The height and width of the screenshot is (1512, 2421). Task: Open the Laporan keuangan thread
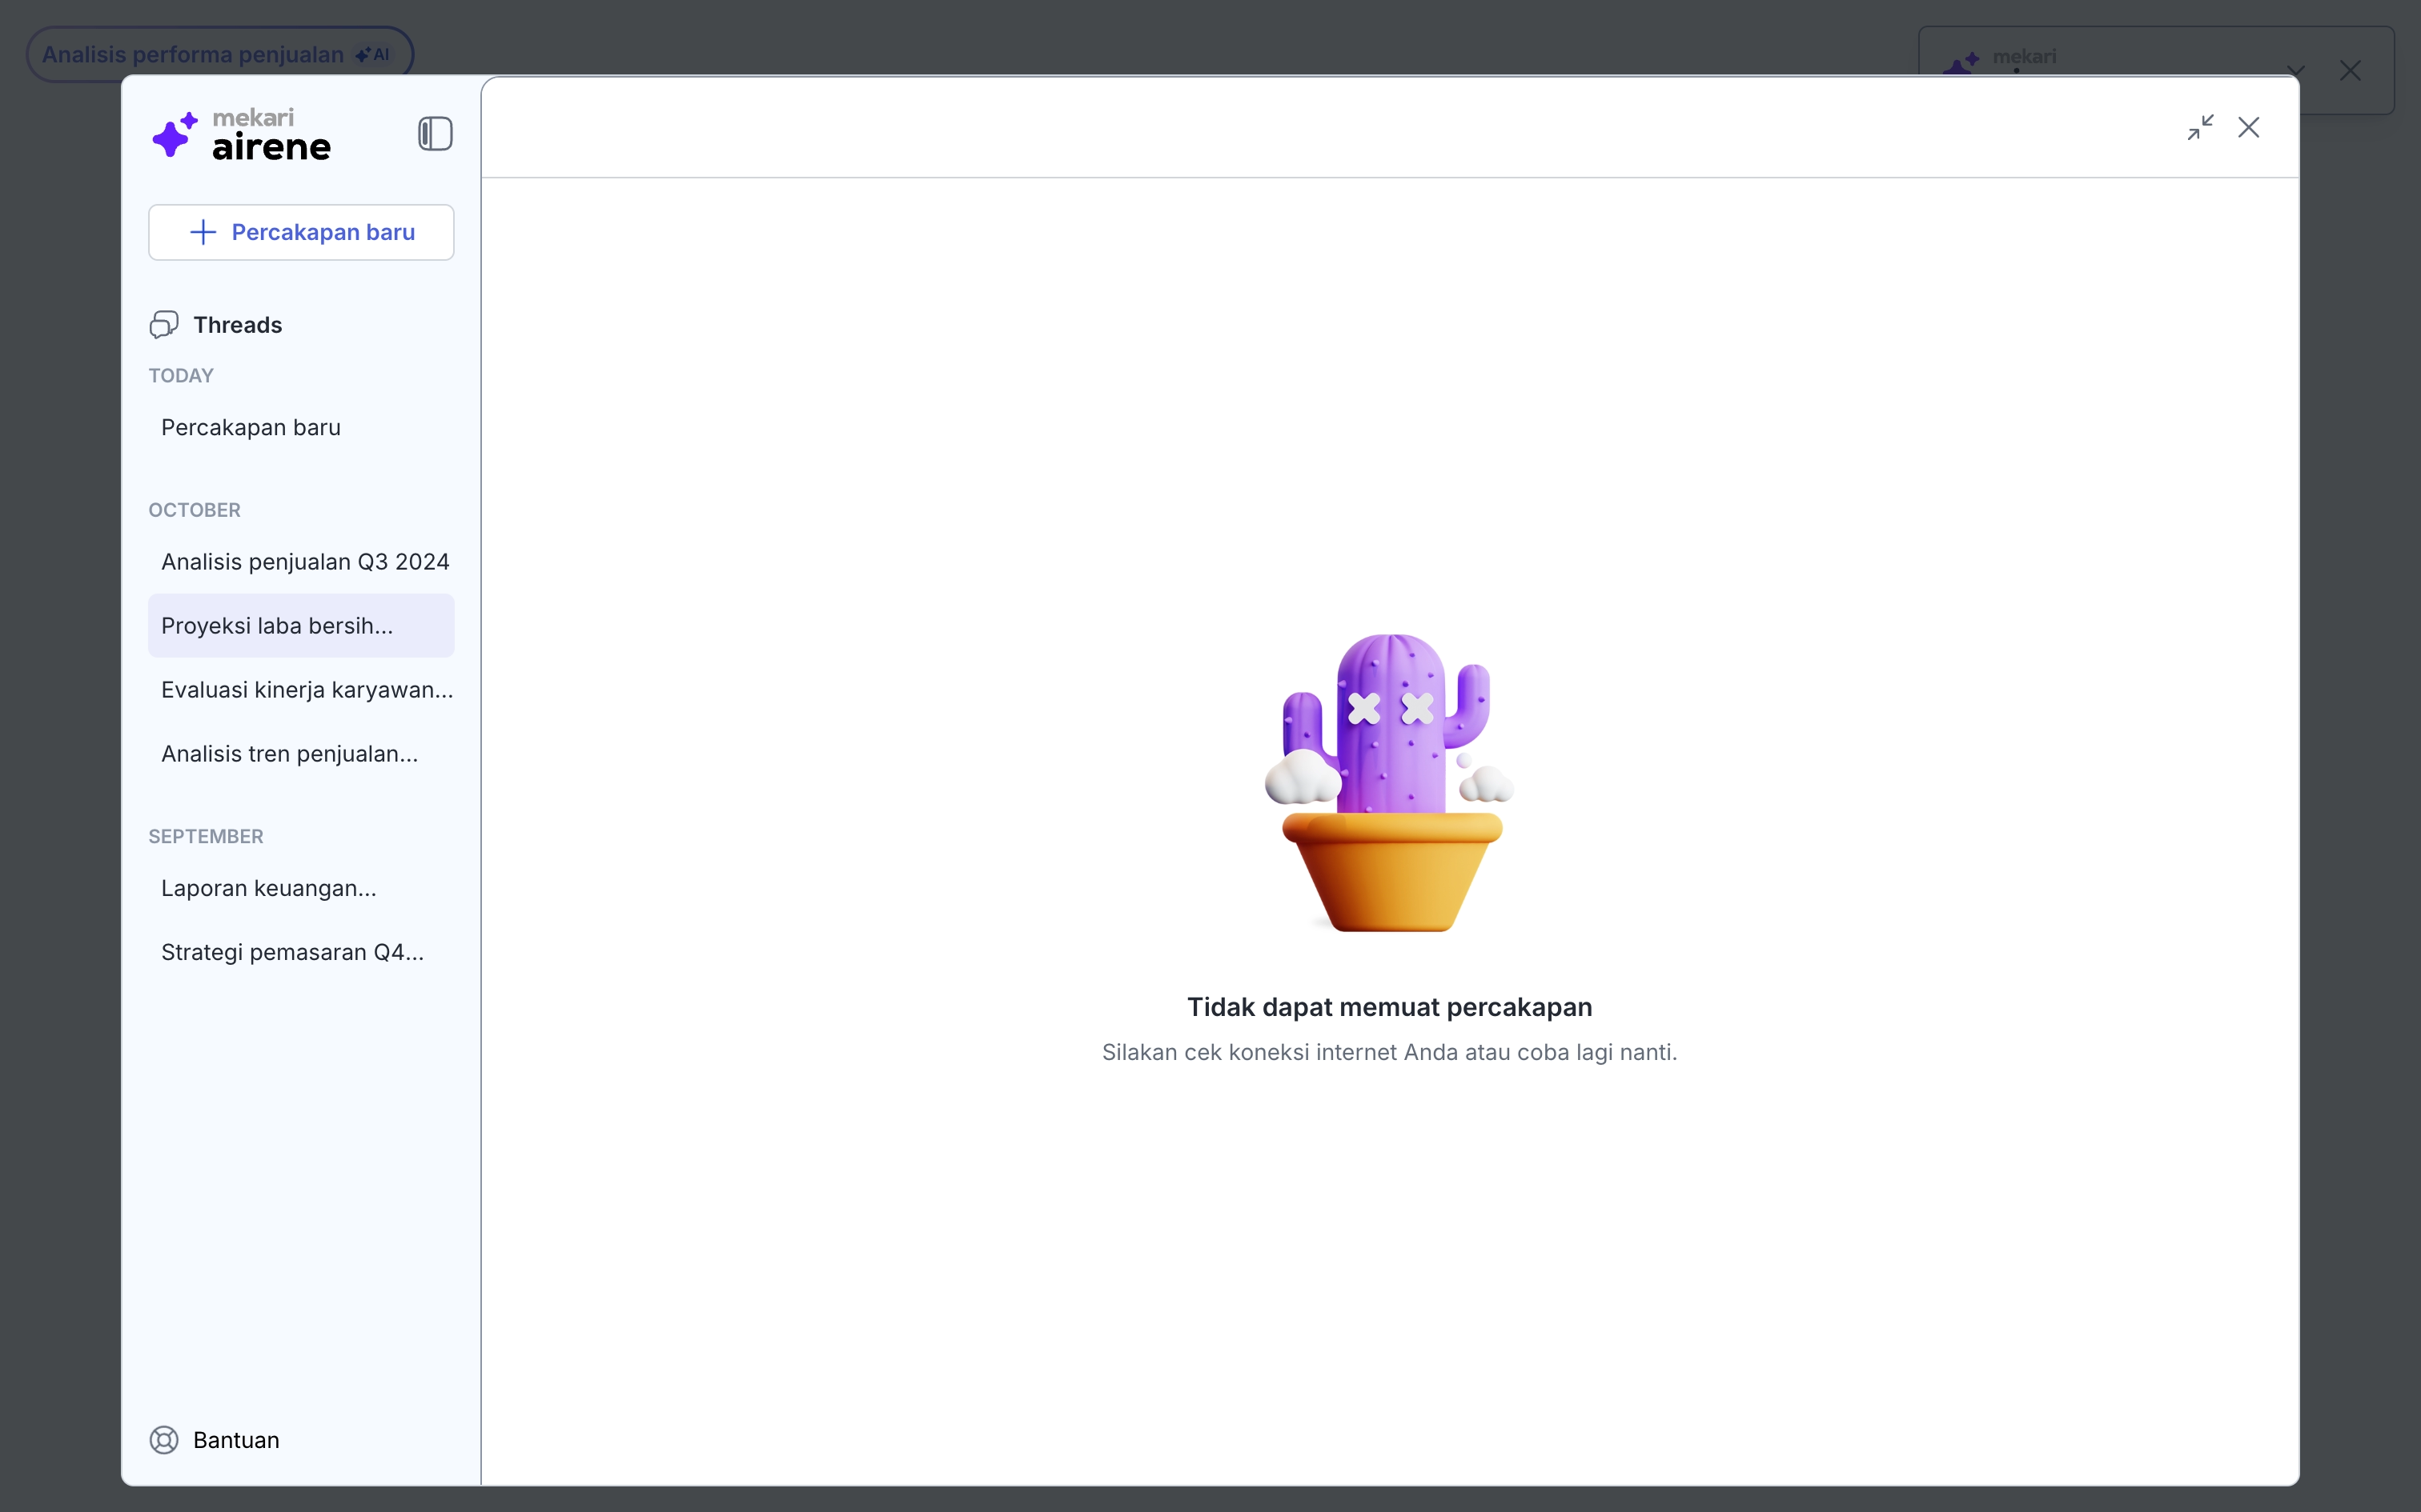301,888
